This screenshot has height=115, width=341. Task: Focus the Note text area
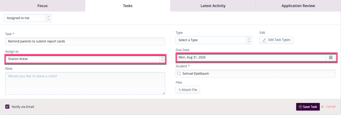[x=85, y=83]
